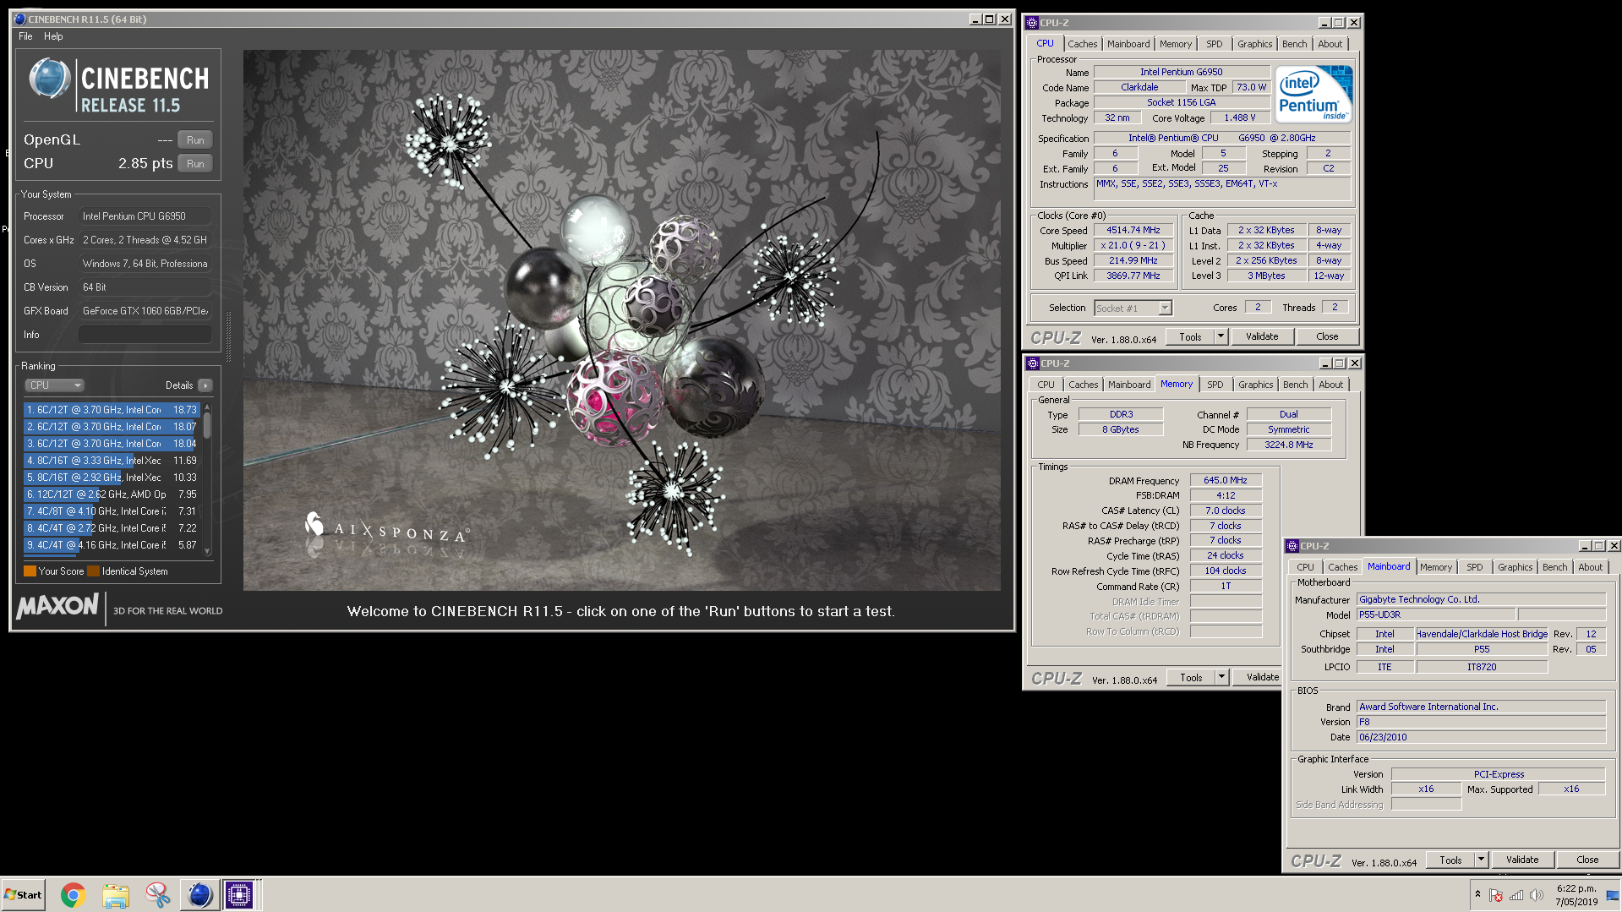Click the ranking list scrollbar up arrow
Screen dimensions: 1622x912
coord(207,407)
